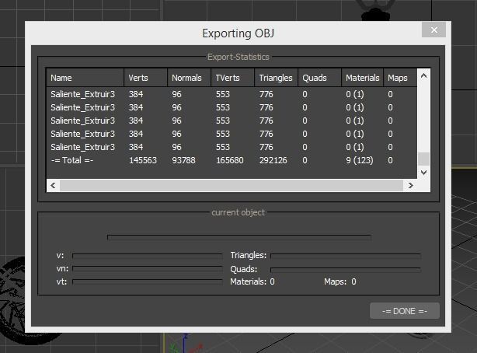
Task: Click the Quads column header
Action: click(319, 78)
